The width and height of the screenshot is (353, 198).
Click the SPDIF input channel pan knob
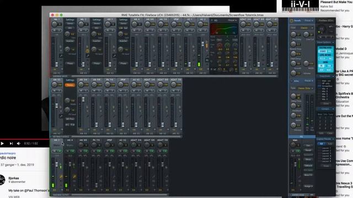pyautogui.click(x=174, y=24)
